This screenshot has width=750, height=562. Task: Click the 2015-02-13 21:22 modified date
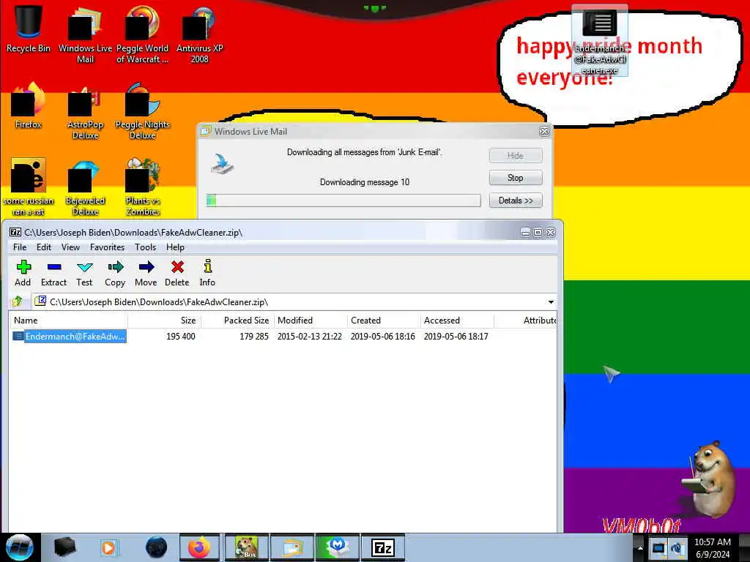coord(310,337)
